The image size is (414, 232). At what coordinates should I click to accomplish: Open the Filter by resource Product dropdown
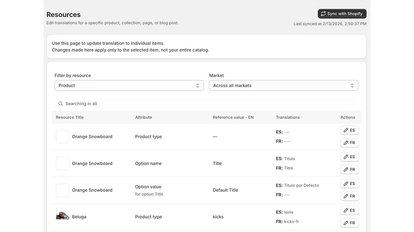click(x=129, y=86)
